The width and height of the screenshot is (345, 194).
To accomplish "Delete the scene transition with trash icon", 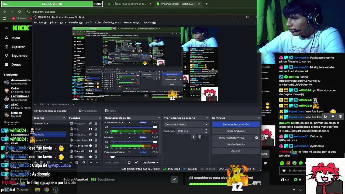I will 200,137.
